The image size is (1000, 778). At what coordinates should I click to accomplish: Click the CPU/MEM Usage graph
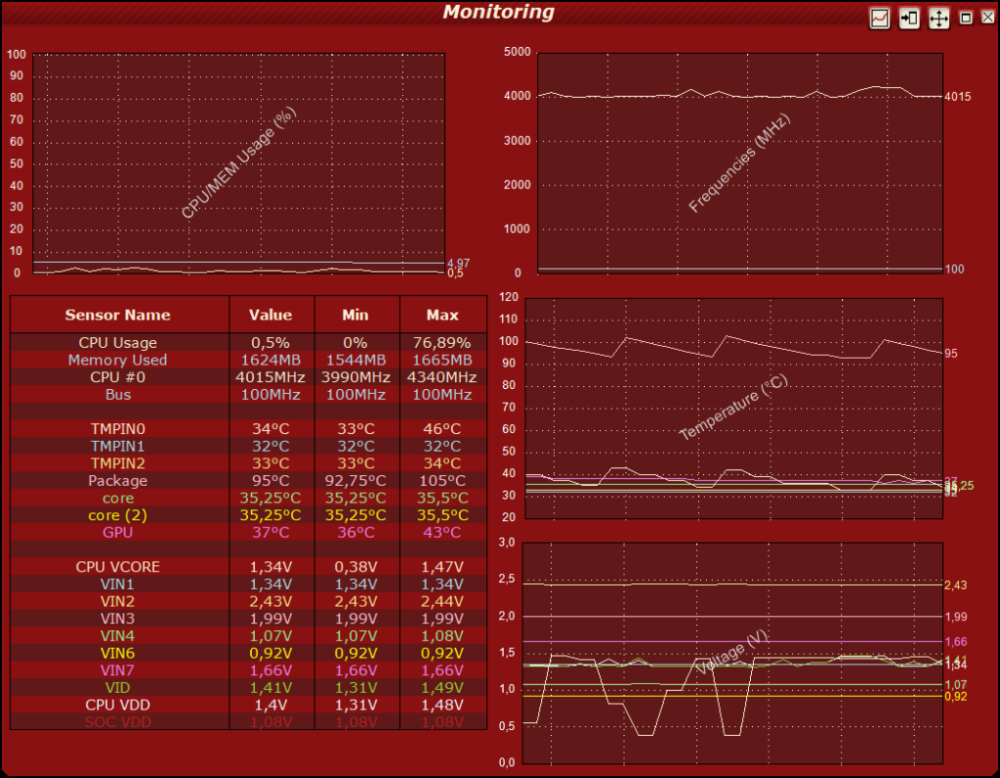(238, 163)
